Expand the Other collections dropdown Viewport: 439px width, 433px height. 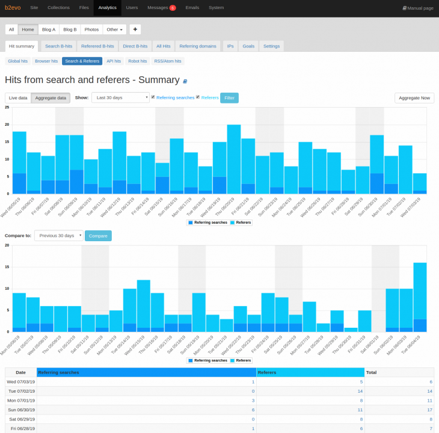[x=114, y=29]
